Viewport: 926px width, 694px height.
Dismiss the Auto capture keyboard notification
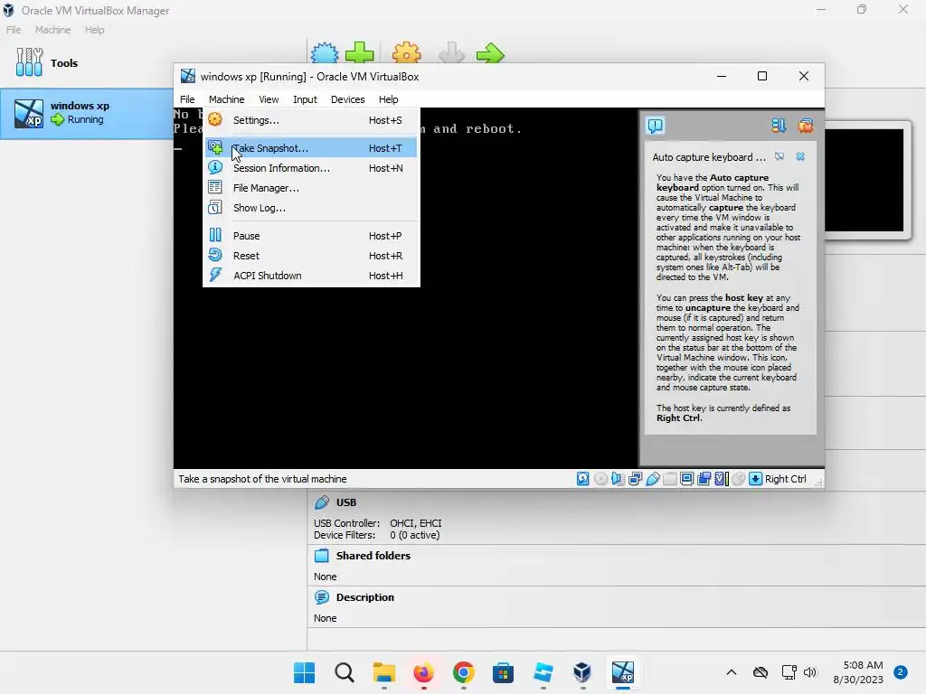pyautogui.click(x=800, y=156)
